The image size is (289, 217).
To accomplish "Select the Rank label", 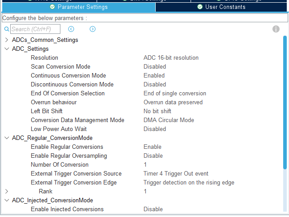I will click(x=46, y=191).
